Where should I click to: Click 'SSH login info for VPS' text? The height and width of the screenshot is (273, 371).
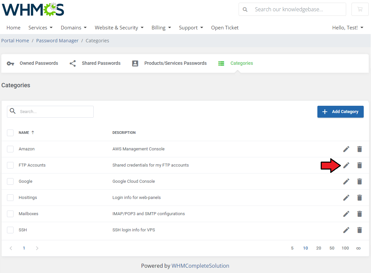pos(134,230)
